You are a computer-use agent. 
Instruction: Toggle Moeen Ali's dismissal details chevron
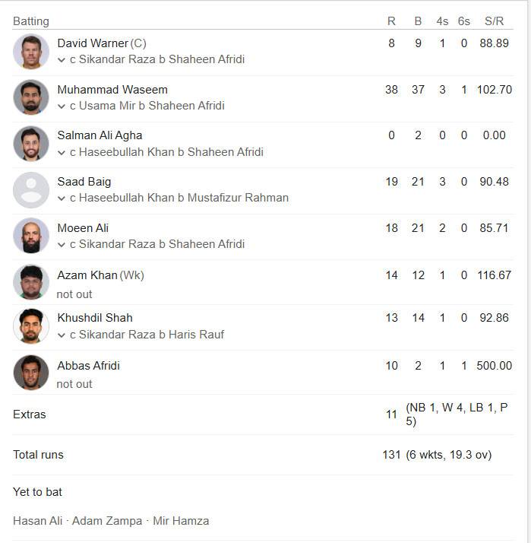coord(62,245)
